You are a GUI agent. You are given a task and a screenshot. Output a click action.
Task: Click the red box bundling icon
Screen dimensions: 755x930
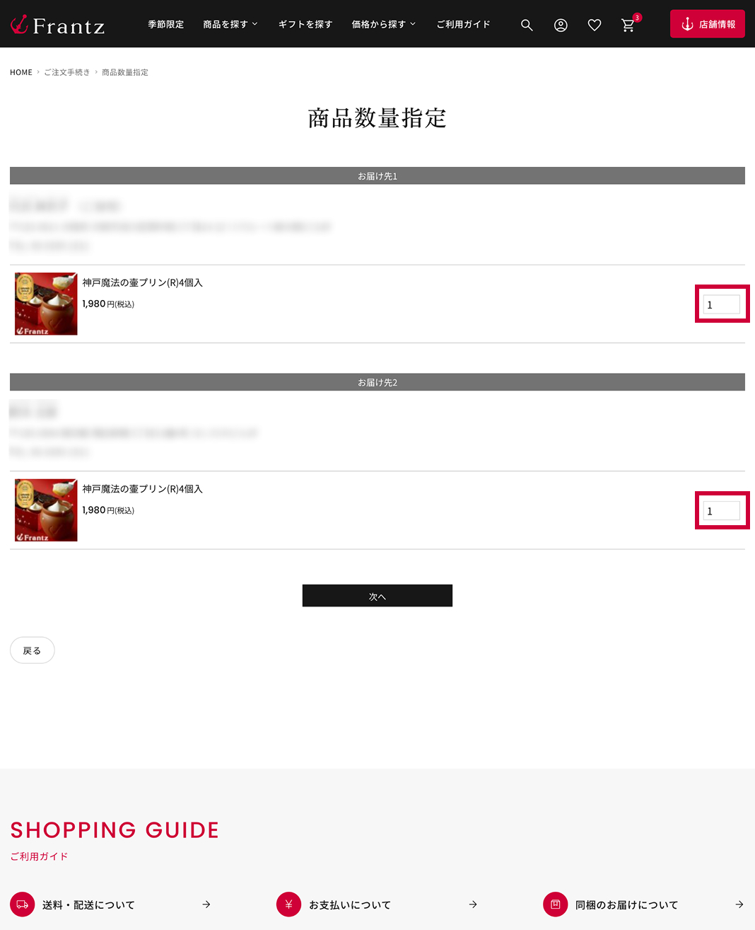tap(555, 905)
